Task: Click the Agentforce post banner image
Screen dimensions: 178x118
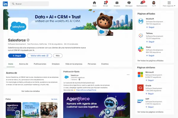Action: 97,105
